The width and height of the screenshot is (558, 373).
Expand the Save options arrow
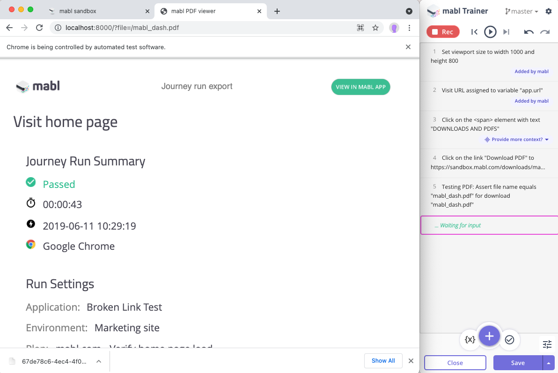(549, 363)
